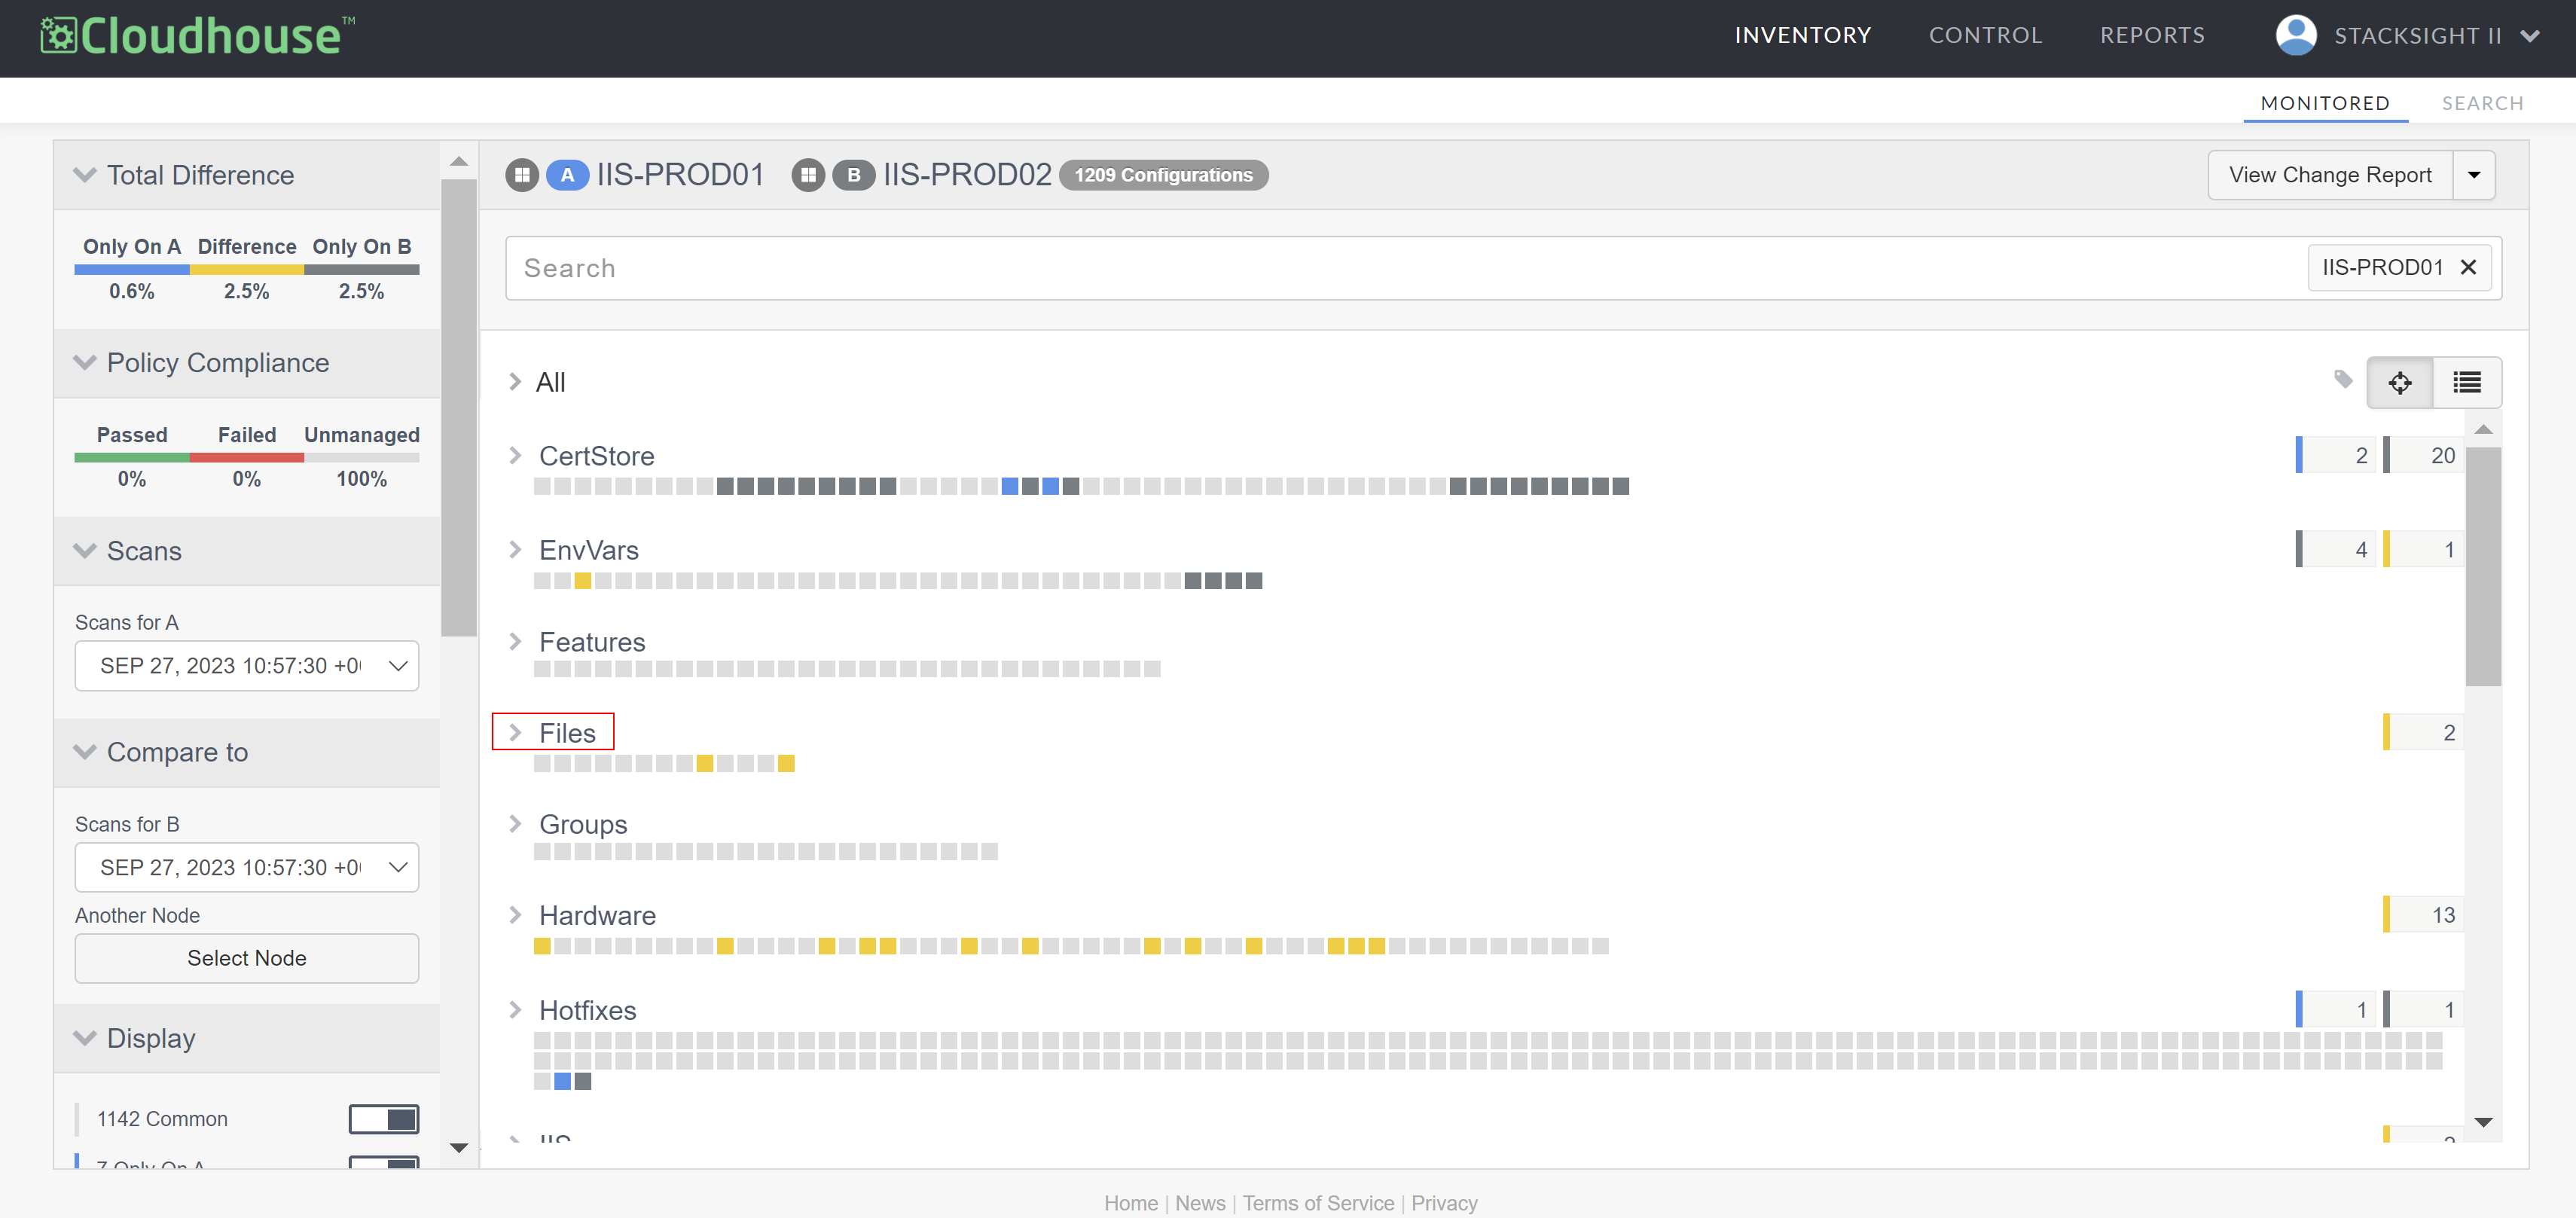Image resolution: width=2576 pixels, height=1218 pixels.
Task: Click the Hardware difference count 13
Action: [x=2424, y=914]
